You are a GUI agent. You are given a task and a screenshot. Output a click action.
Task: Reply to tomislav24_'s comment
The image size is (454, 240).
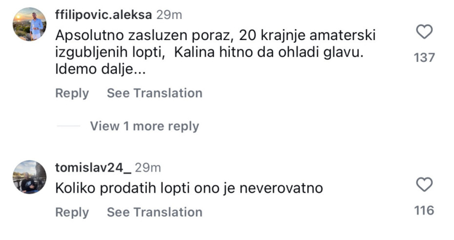pos(72,212)
